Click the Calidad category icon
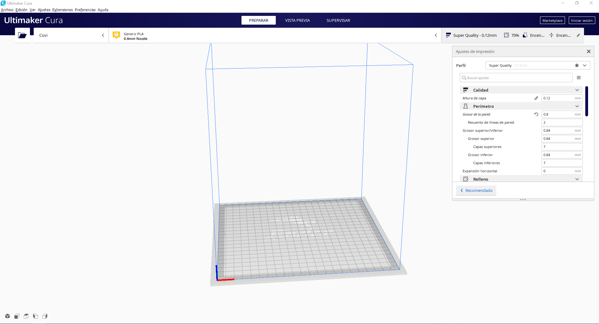The width and height of the screenshot is (599, 324). [465, 90]
